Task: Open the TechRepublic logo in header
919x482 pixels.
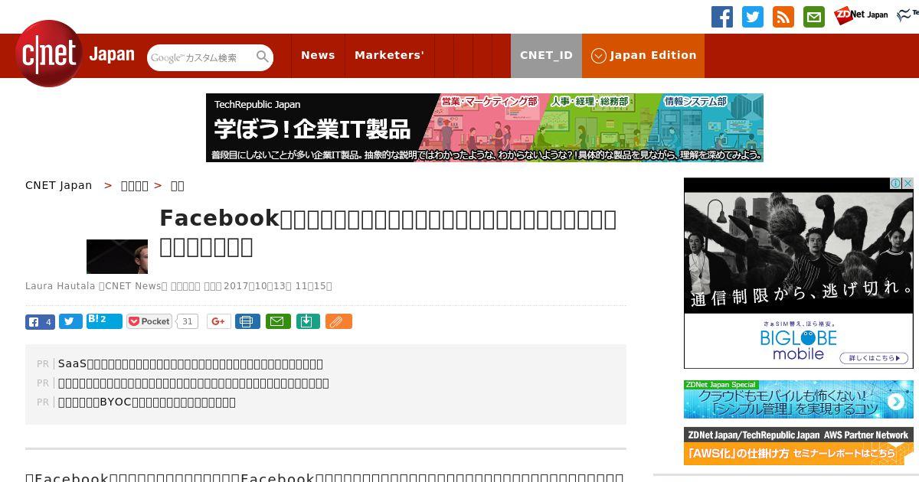Action: tap(908, 15)
